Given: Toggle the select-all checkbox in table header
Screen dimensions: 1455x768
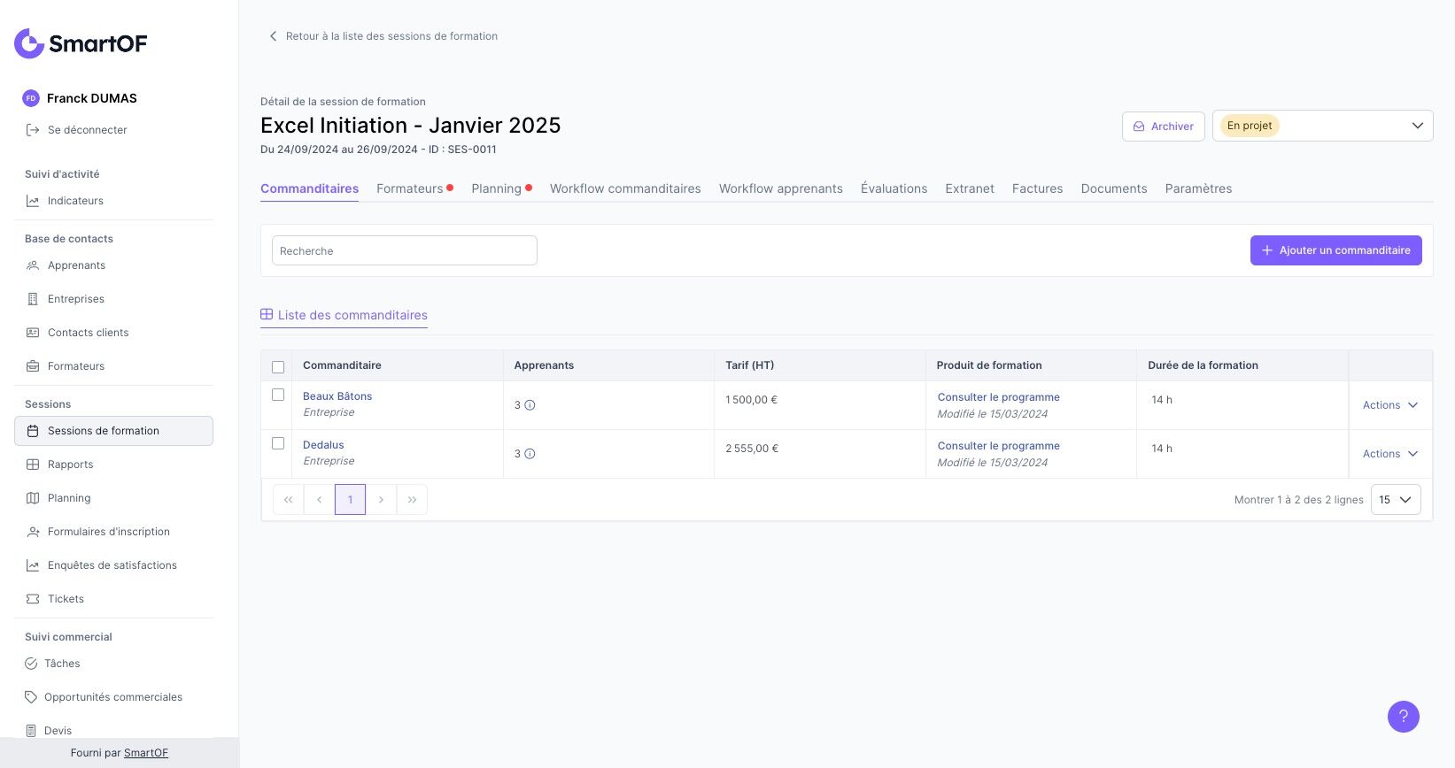Looking at the screenshot, I should pos(278,367).
